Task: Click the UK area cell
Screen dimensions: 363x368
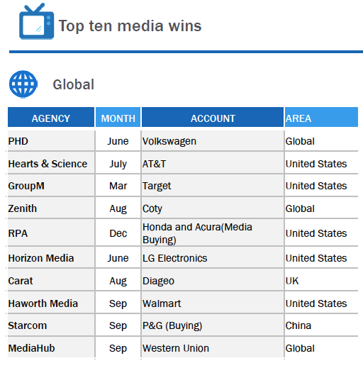Action: point(321,281)
